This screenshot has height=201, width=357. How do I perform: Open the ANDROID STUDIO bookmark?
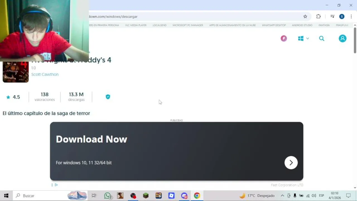click(302, 25)
